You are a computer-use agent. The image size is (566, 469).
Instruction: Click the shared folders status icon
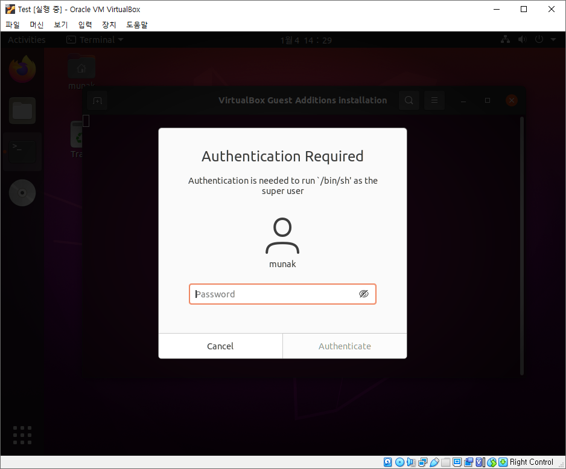pos(446,462)
